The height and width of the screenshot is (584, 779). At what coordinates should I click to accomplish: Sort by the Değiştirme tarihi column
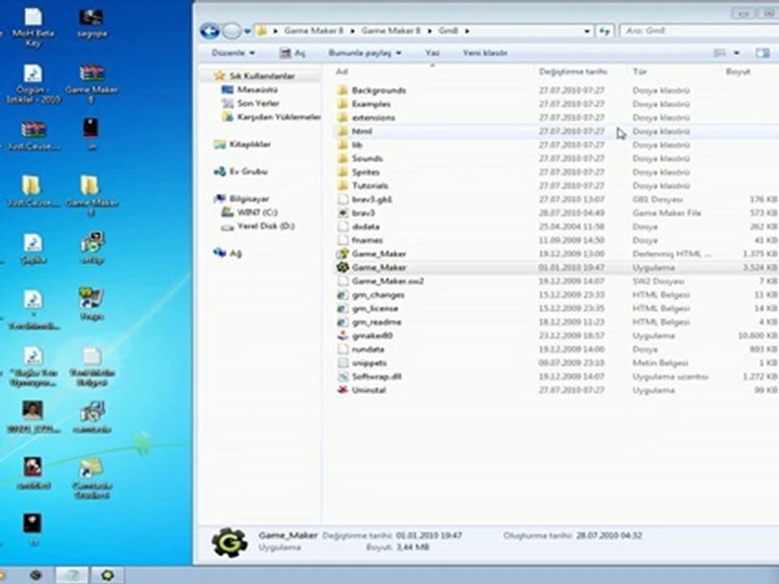coord(573,72)
